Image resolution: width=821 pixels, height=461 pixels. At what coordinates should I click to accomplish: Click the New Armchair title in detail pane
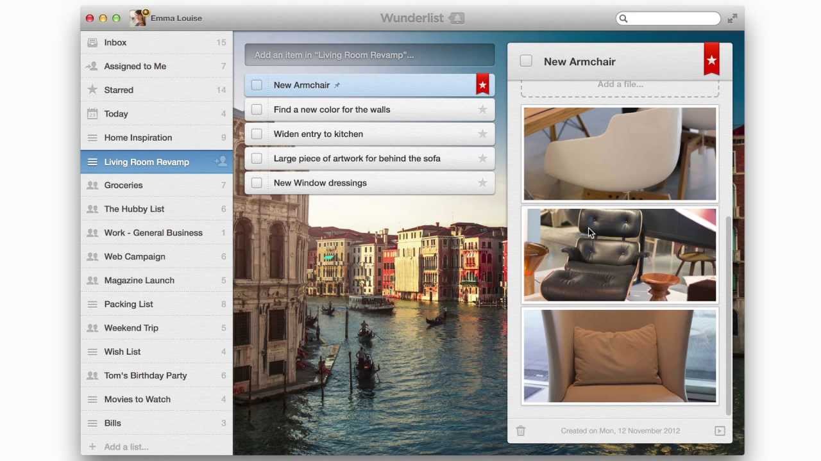580,61
